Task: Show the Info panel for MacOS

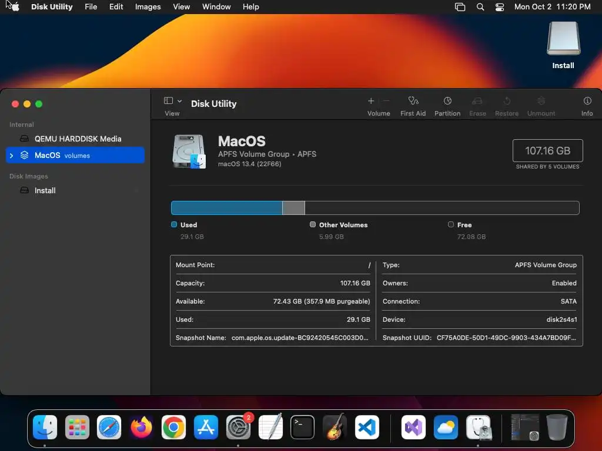Action: click(x=587, y=106)
